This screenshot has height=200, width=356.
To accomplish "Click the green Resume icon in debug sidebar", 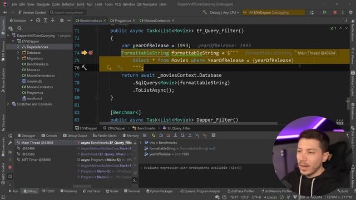I will (10, 152).
